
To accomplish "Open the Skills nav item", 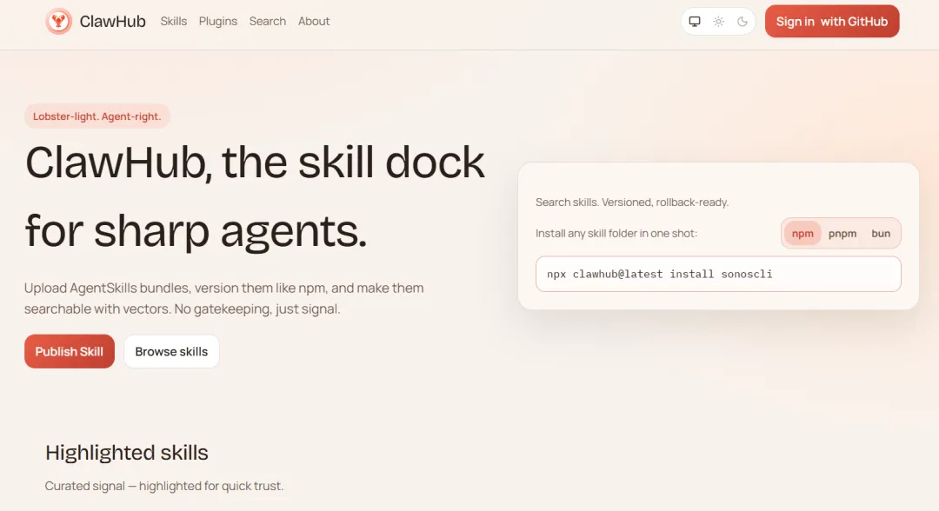I will coord(174,22).
